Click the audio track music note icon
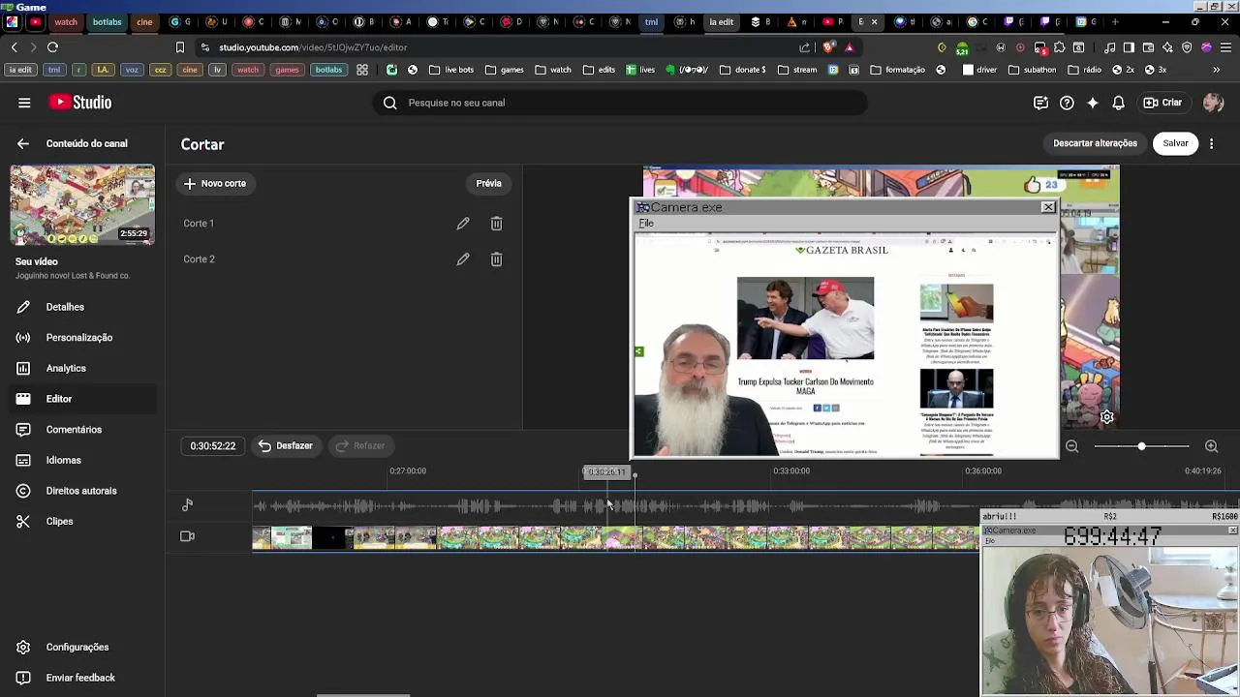This screenshot has width=1240, height=697. (187, 504)
